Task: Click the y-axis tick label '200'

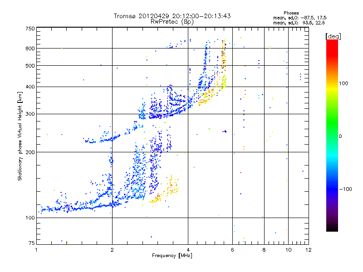Action: [x=30, y=152]
